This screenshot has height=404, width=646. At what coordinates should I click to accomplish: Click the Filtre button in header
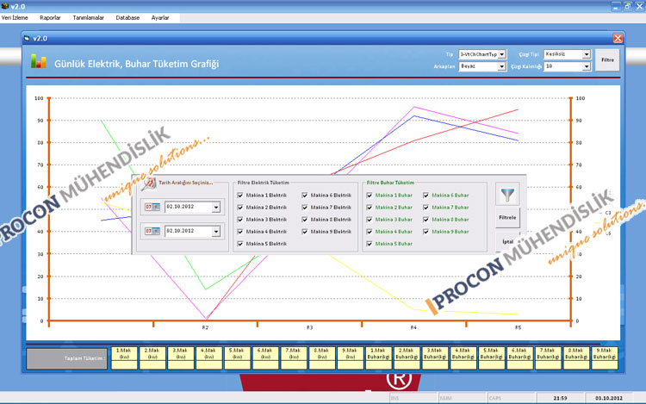click(607, 60)
